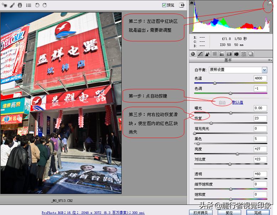Image resolution: width=277 pixels, height=215 pixels.
Task: Toggle the 预览 preview checkbox
Action: pyautogui.click(x=164, y=5)
